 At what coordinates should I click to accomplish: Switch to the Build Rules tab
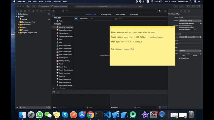(x=134, y=14)
